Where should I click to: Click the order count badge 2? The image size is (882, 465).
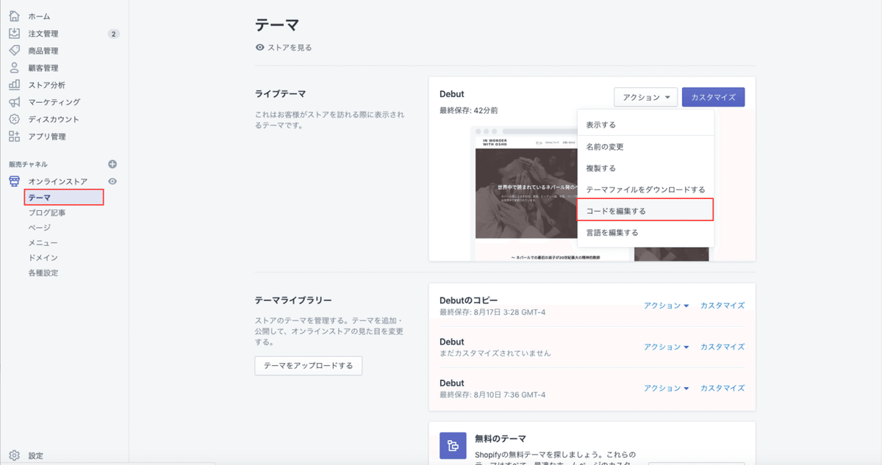point(113,34)
